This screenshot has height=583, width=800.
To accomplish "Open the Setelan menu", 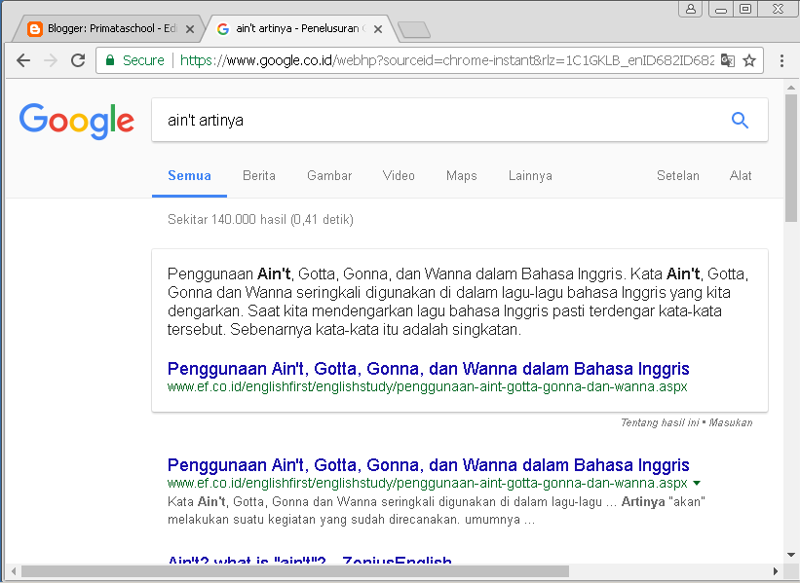I will click(x=678, y=176).
